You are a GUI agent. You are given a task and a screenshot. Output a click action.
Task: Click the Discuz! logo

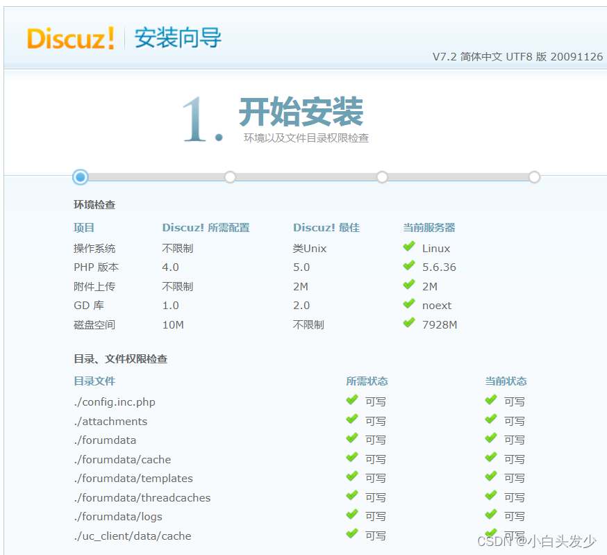pos(71,38)
